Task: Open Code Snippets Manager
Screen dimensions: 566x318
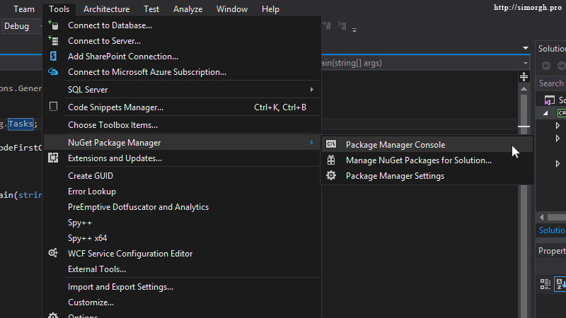Action: tap(182, 107)
